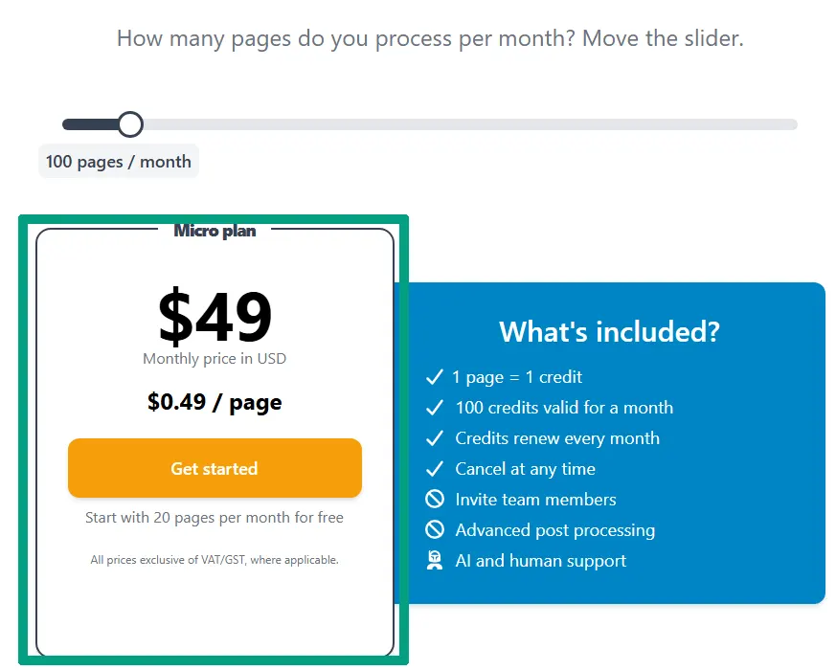Click the "$0.49 / page" rate text
The width and height of the screenshot is (836, 670).
coord(214,402)
